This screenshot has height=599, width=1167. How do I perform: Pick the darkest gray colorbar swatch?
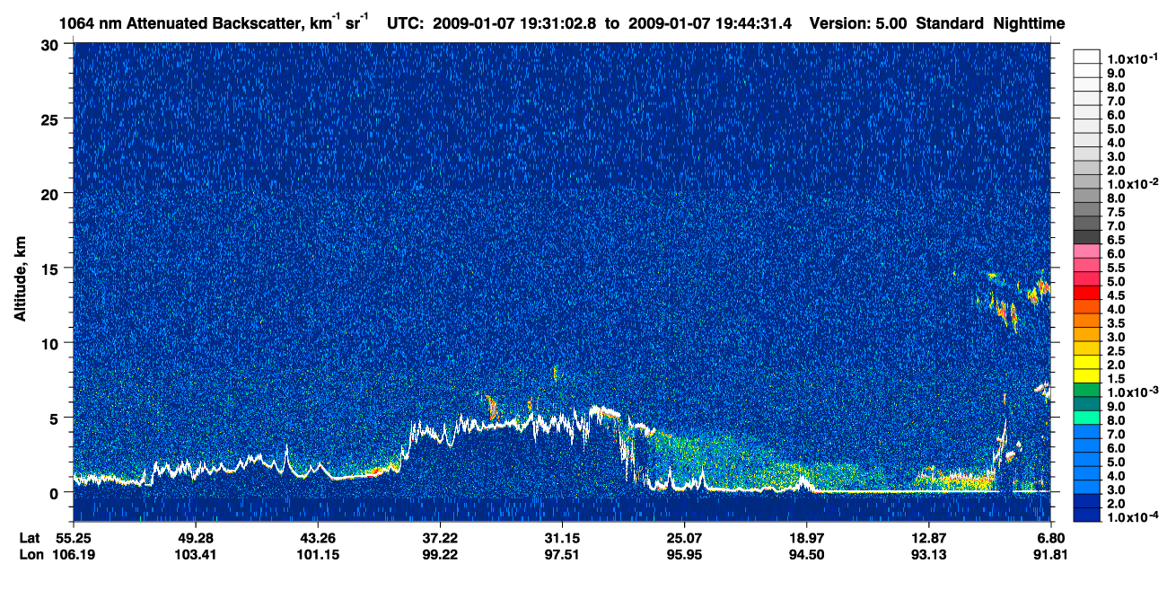[1087, 237]
